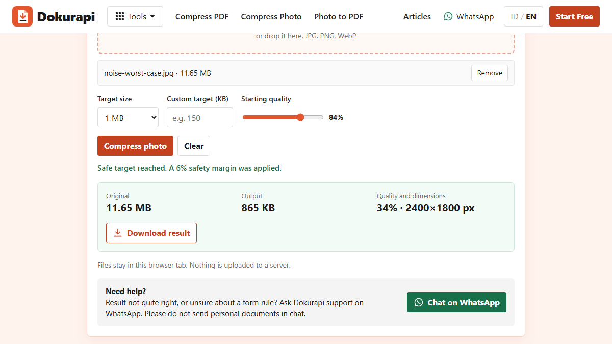
Task: Click the WhatsApp icon in the navbar
Action: click(x=448, y=16)
